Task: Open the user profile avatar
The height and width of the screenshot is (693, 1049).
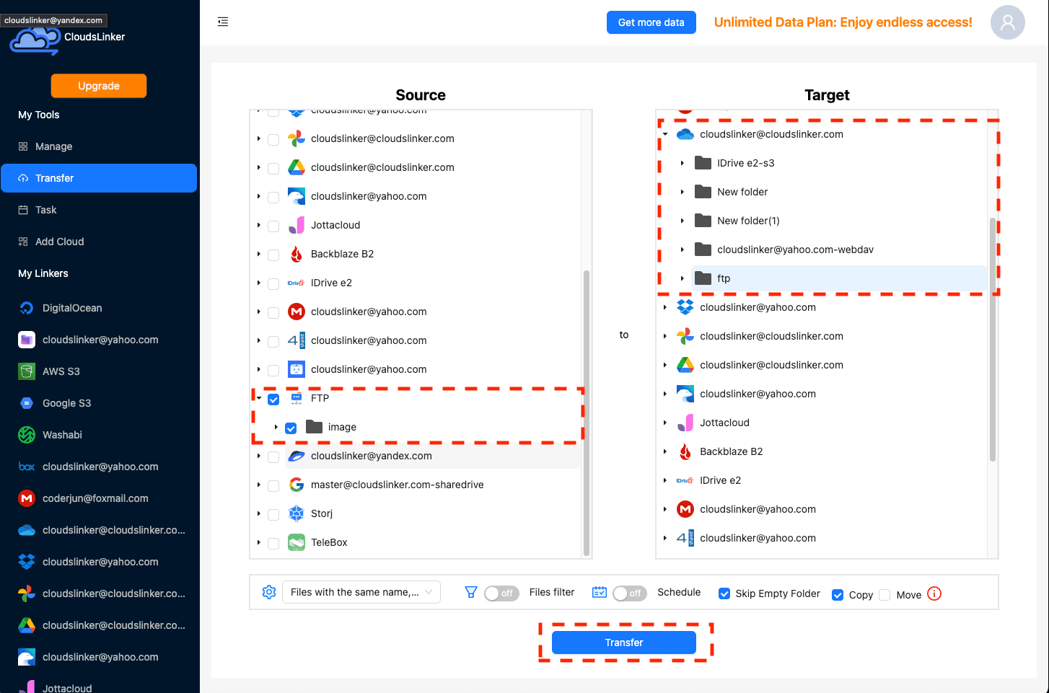Action: pos(1007,22)
